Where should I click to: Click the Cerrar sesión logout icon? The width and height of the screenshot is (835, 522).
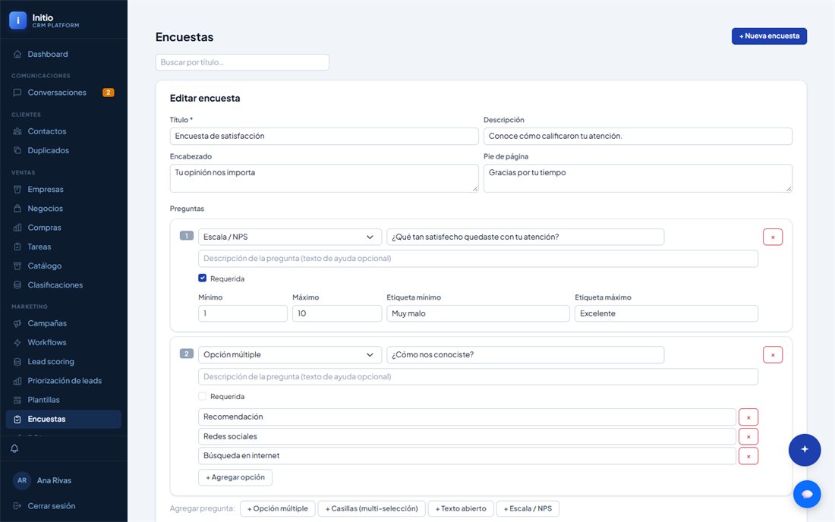17,506
